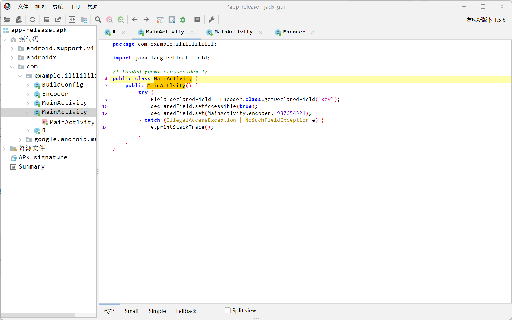Click the panel splitter handle dots

tap(98, 172)
